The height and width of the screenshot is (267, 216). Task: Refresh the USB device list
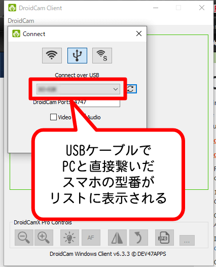pyautogui.click(x=132, y=89)
